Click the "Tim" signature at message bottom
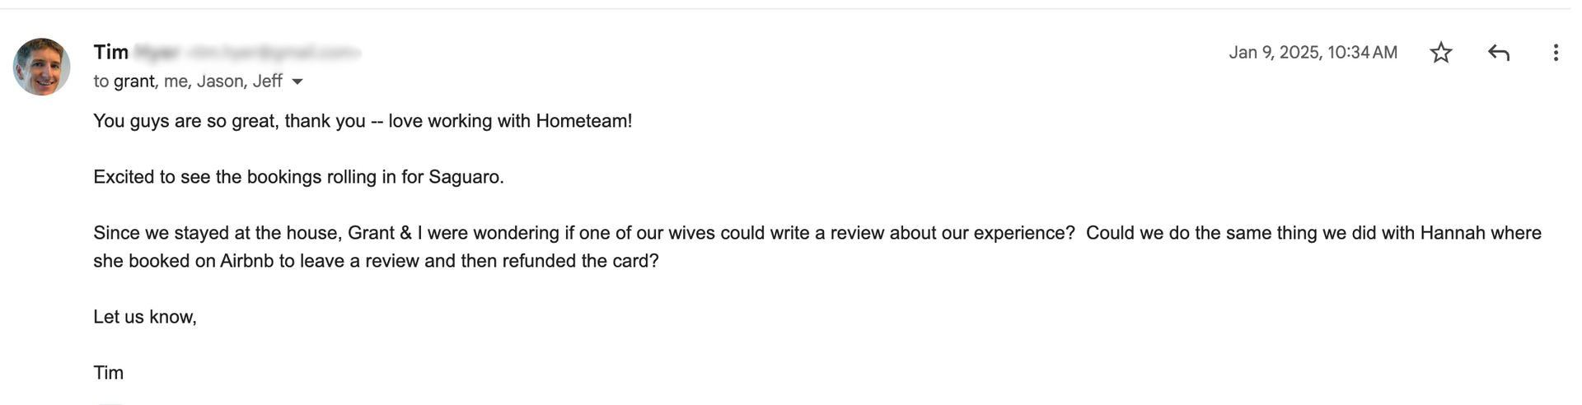 [108, 373]
